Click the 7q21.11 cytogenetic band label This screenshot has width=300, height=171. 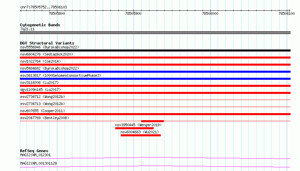click(x=27, y=29)
